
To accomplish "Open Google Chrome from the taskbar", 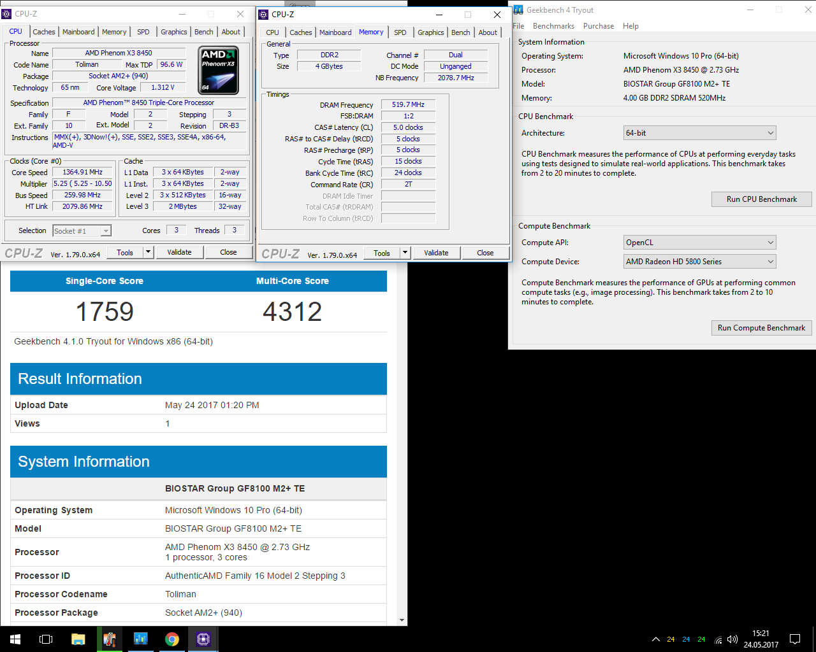I will tap(172, 639).
